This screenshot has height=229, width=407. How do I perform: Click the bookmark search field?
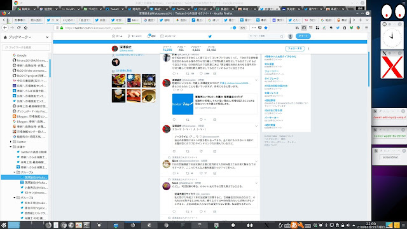click(x=26, y=47)
